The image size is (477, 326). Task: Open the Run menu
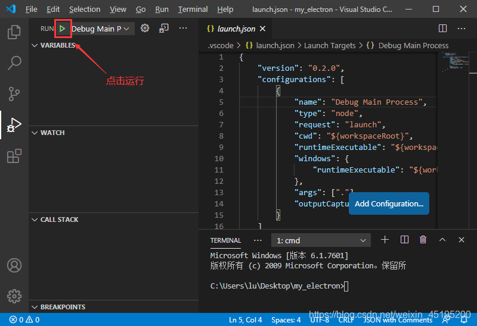[x=162, y=10]
